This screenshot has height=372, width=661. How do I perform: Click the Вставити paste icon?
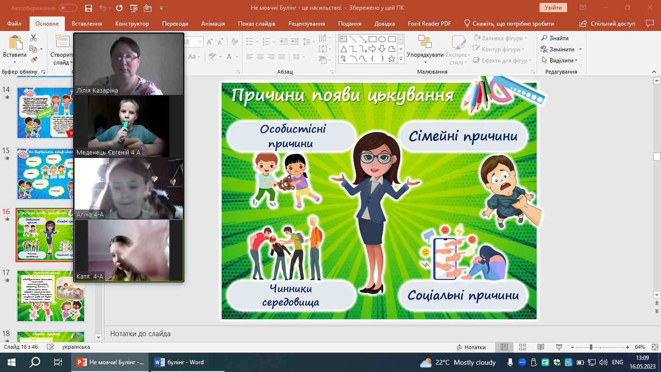(15, 43)
